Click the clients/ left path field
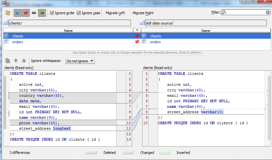Image resolution: width=272 pixels, height=160 pixels. point(70,23)
